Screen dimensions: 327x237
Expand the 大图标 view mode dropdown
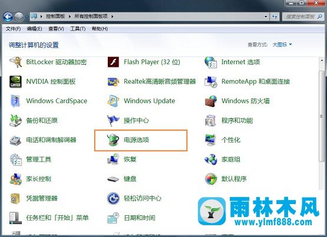click(282, 45)
